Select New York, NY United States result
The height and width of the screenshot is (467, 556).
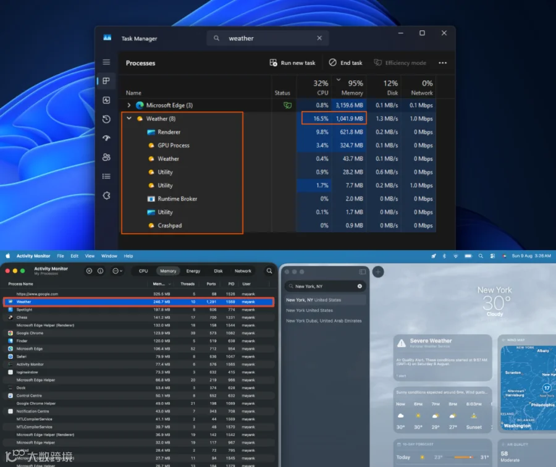[x=325, y=300]
